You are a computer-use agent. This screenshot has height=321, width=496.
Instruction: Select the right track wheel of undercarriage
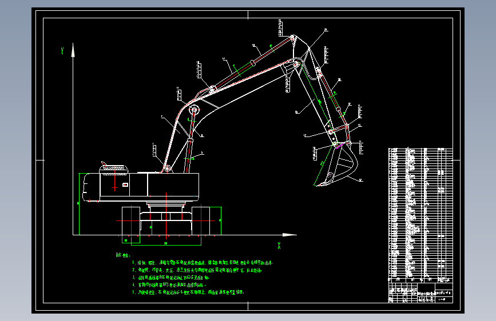201,221
